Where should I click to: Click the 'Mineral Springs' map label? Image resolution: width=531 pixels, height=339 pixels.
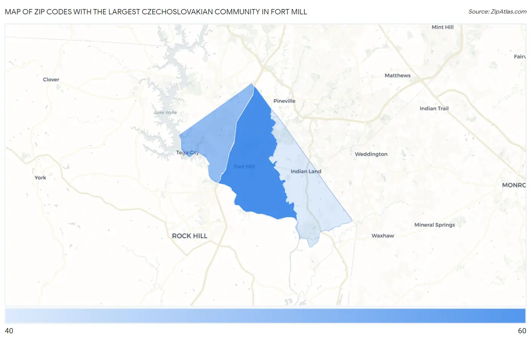[434, 225]
